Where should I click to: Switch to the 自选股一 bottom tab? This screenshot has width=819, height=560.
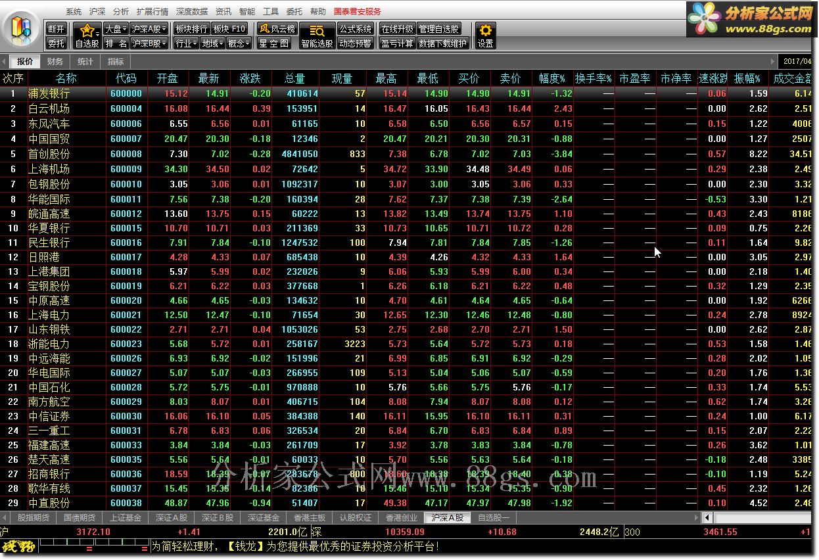click(494, 518)
